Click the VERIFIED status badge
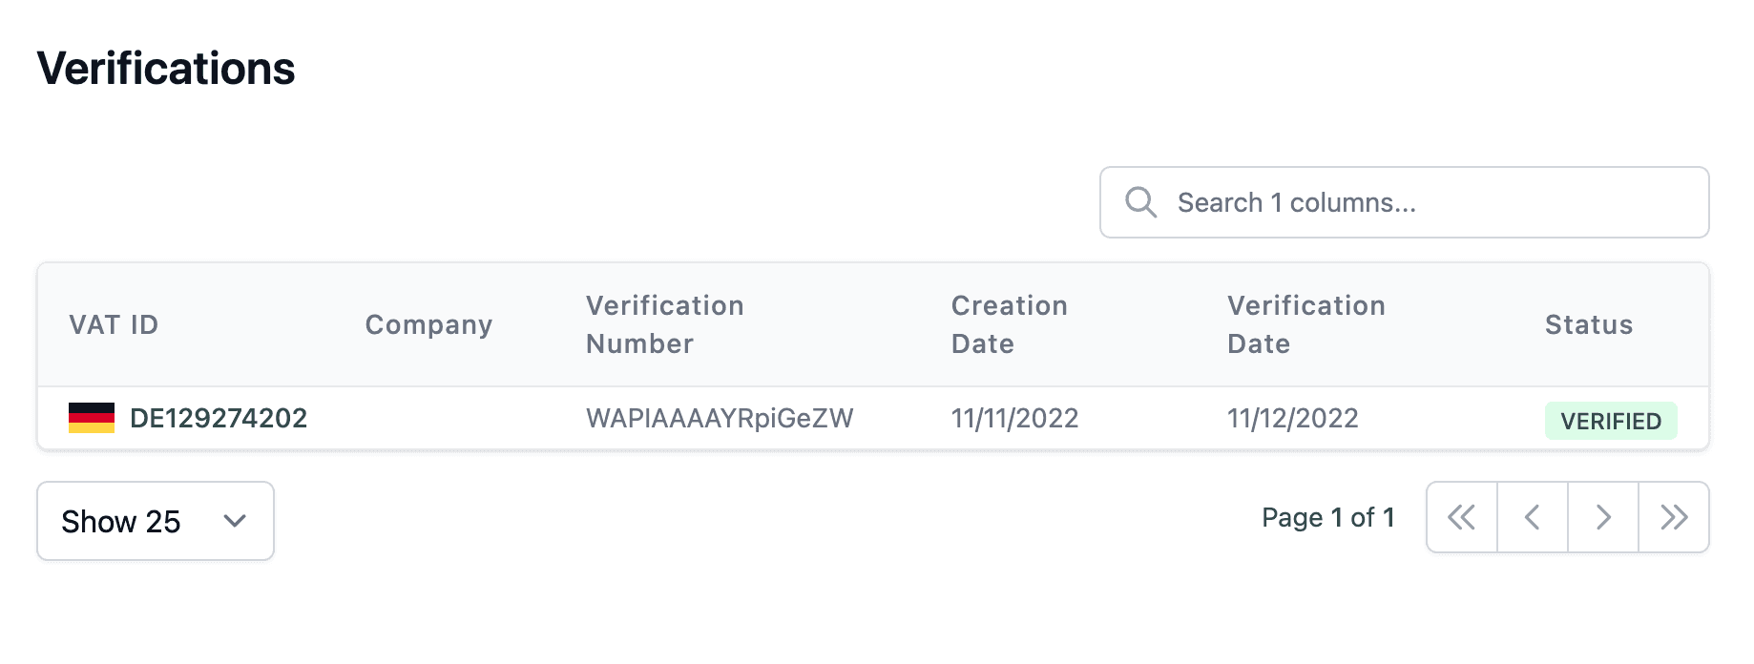Screen dimensions: 1754x664 pos(1611,421)
